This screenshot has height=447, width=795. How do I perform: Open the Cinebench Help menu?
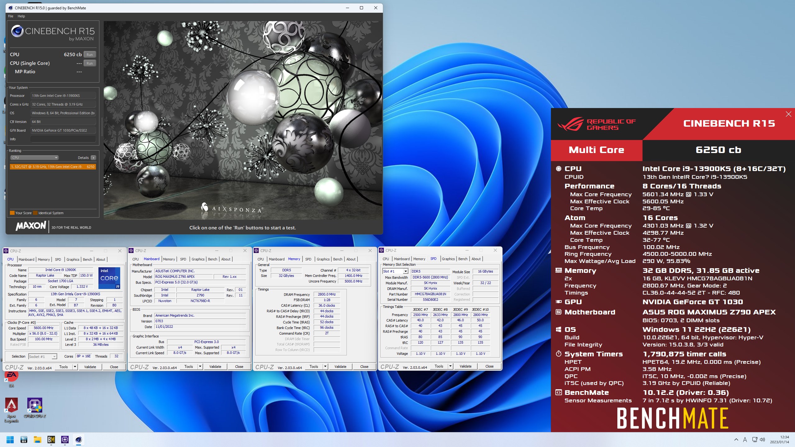(21, 16)
